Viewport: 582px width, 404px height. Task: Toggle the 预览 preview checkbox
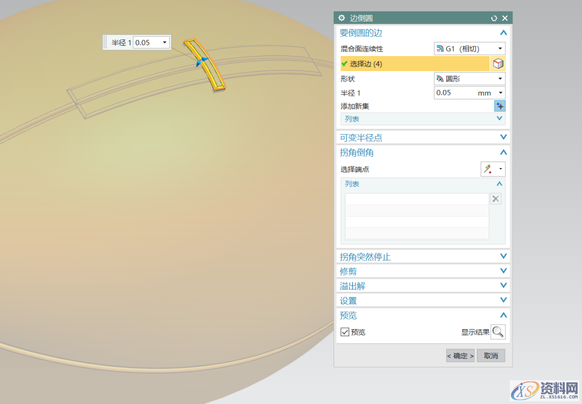point(345,332)
